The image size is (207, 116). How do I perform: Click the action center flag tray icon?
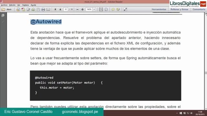click(184, 113)
